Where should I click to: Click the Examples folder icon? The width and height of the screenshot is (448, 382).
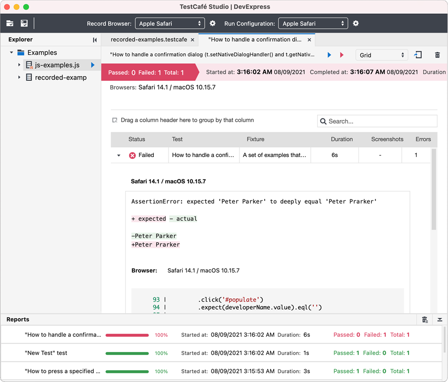click(20, 52)
